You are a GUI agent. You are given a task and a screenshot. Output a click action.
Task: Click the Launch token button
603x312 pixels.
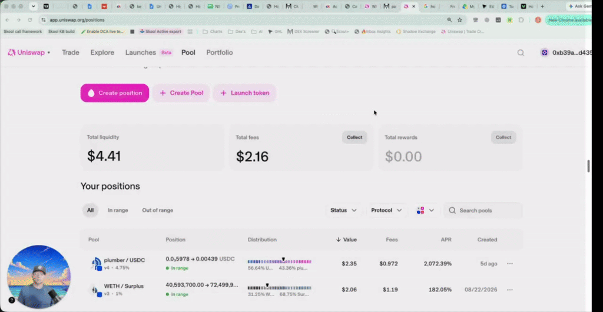[244, 93]
